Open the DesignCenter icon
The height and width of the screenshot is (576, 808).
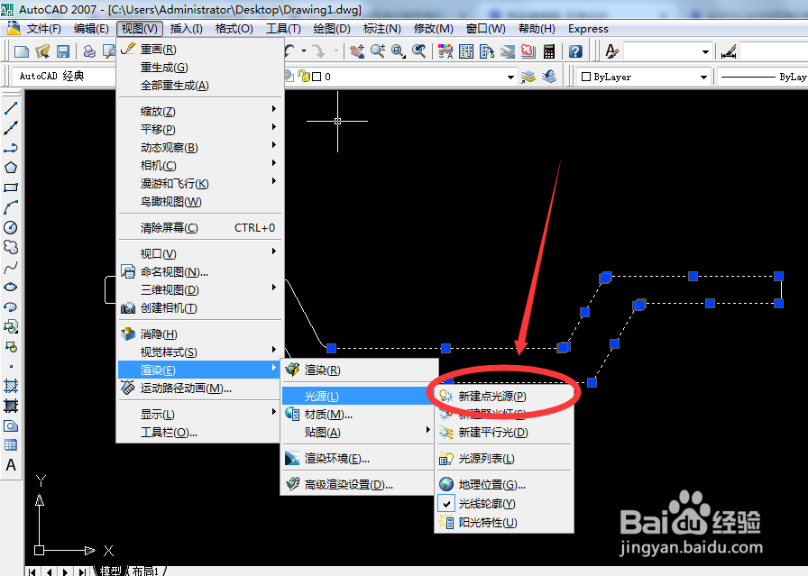466,51
